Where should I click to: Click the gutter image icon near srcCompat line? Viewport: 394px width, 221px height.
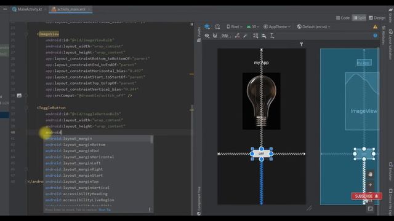coord(19,96)
